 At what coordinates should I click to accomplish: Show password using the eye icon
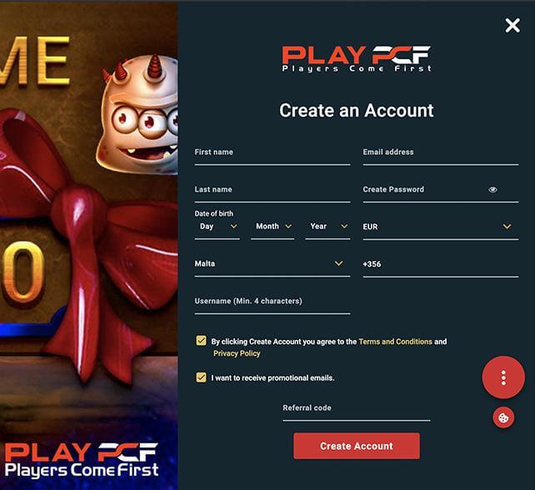[492, 190]
